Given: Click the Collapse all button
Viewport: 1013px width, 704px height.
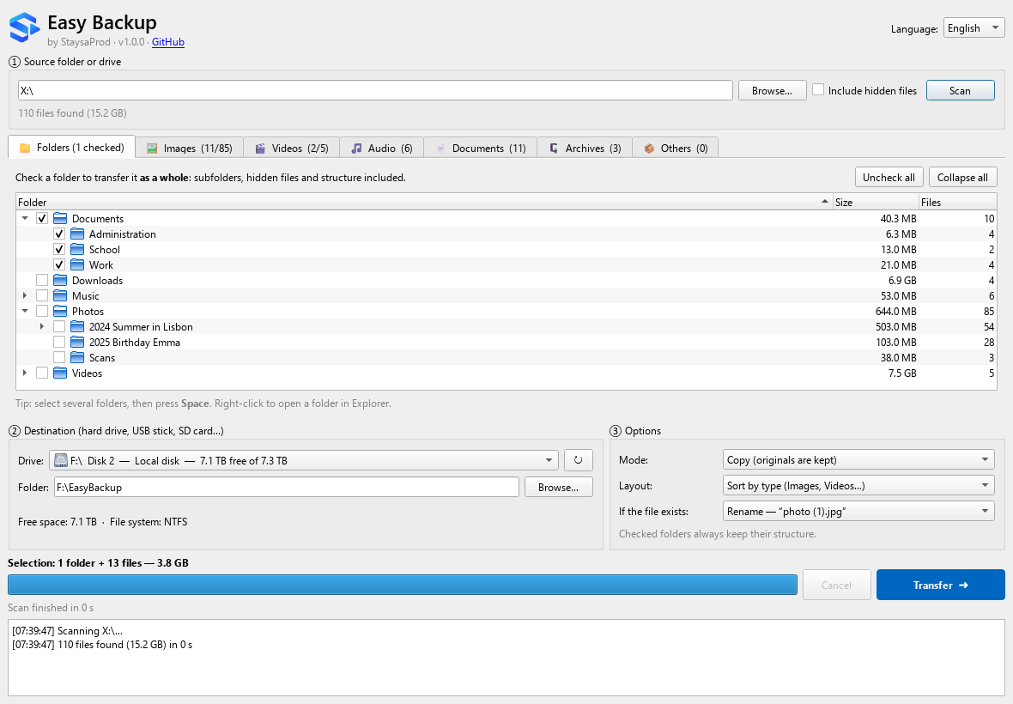Looking at the screenshot, I should click(962, 178).
